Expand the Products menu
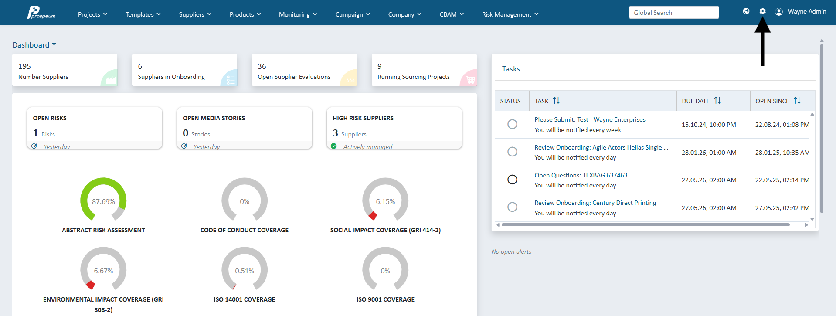This screenshot has height=316, width=836. 245,14
